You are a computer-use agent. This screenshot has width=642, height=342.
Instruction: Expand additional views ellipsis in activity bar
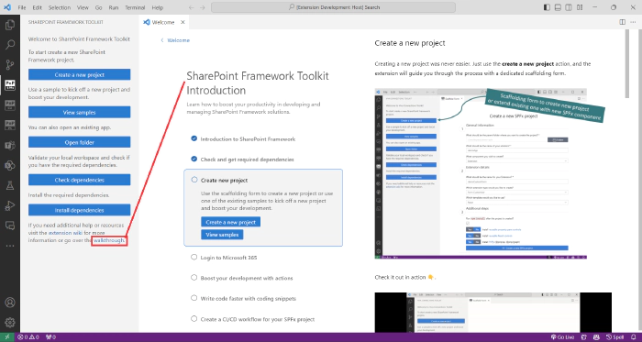pyautogui.click(x=10, y=246)
